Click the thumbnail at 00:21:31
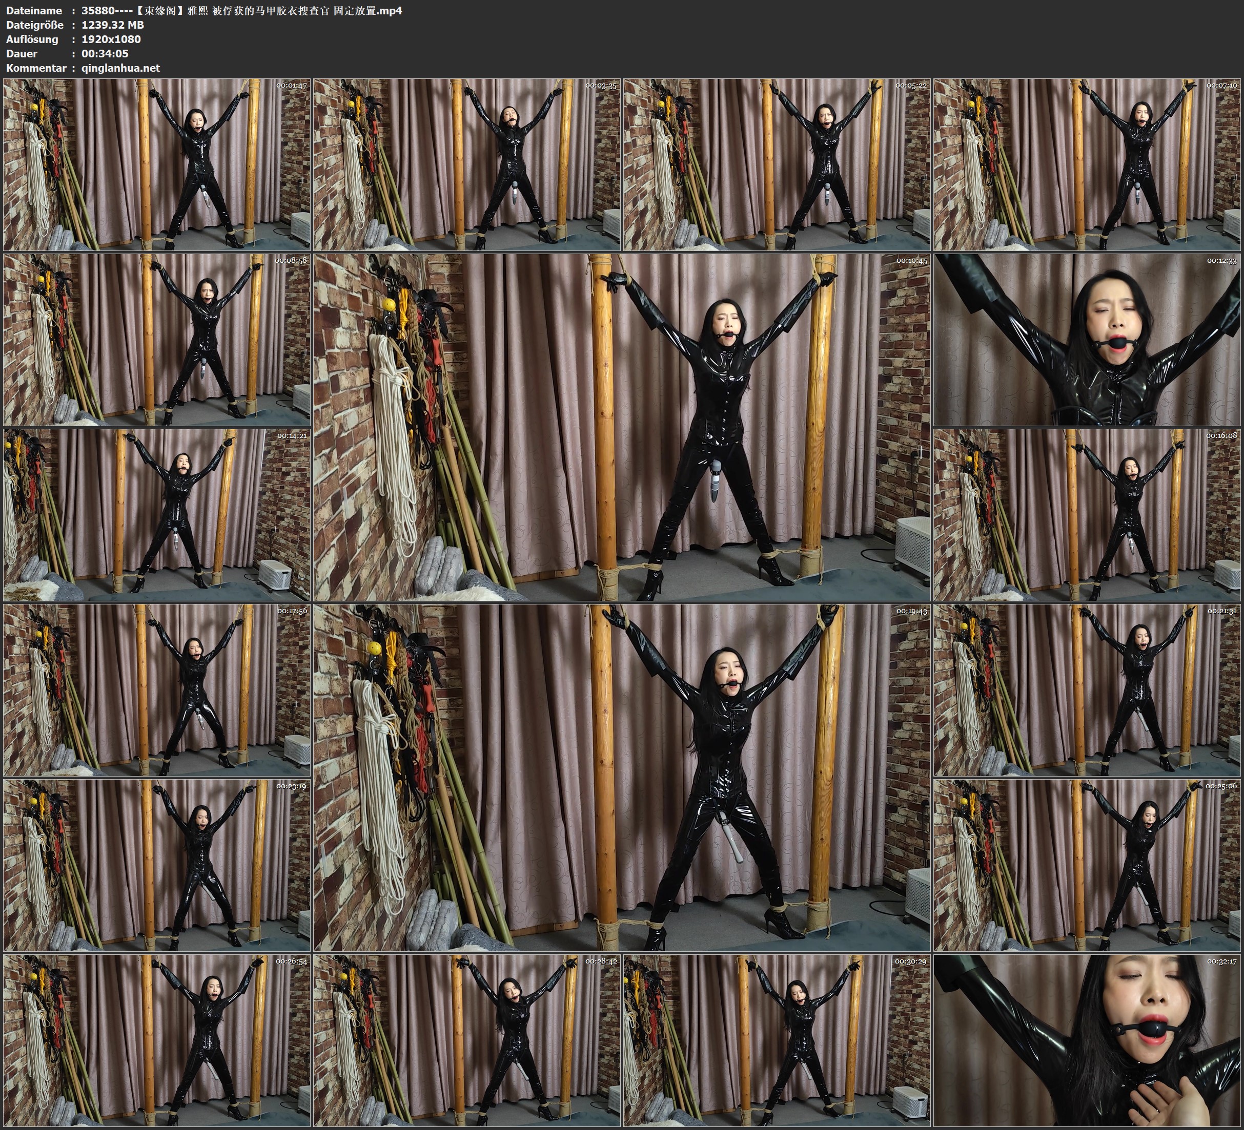Screen dimensions: 1244x1130 tap(1087, 689)
